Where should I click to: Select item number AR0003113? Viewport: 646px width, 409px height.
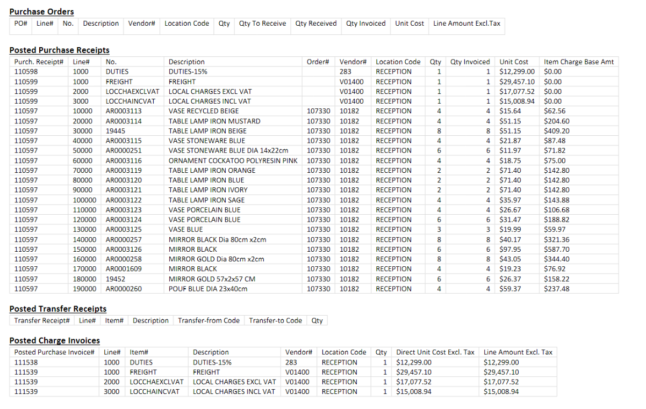[x=124, y=111]
